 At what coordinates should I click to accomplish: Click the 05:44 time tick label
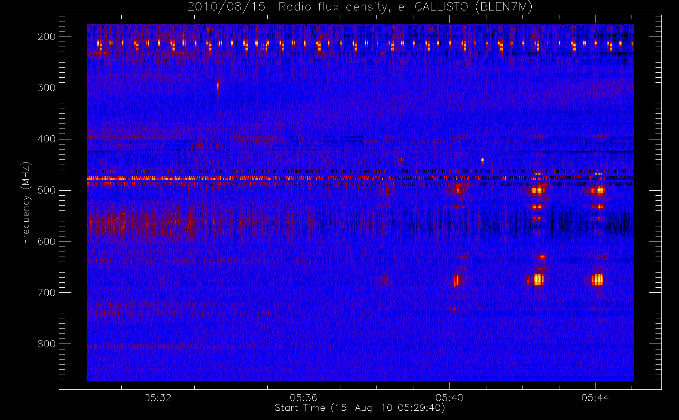tap(595, 398)
